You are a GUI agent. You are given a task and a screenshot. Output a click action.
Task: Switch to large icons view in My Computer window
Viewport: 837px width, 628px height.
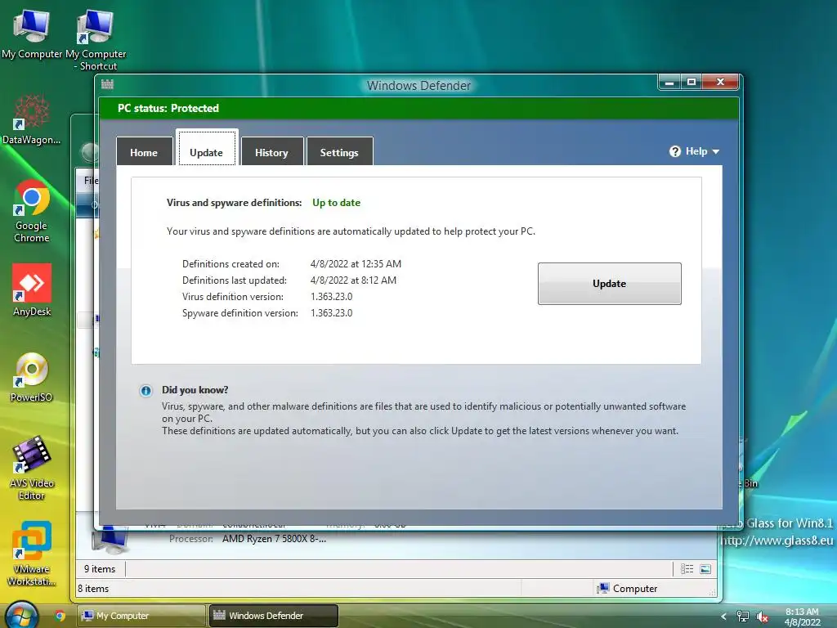click(705, 569)
